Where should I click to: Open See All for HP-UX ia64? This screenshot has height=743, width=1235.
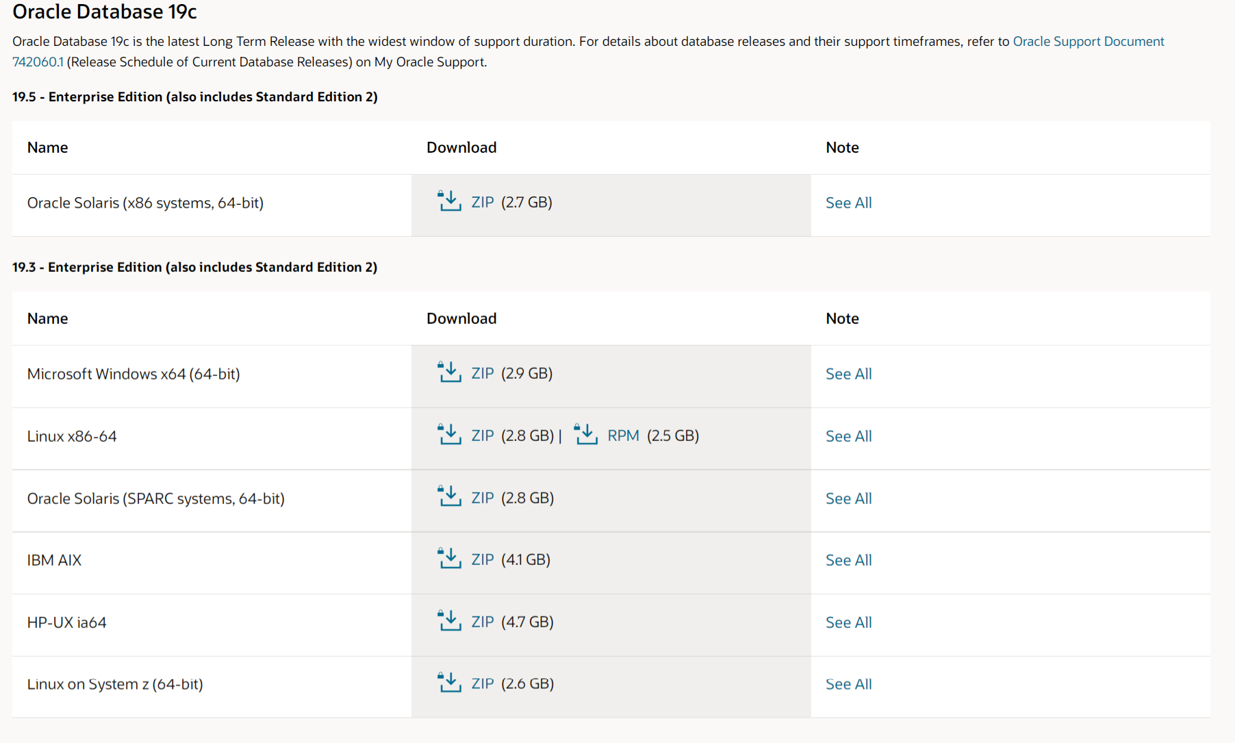tap(848, 622)
